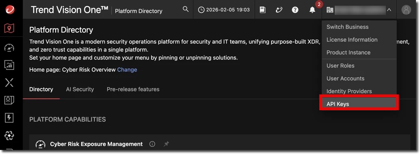Viewport: 420px width, 154px height.
Task: Select Switch Business menu item
Action: [359, 27]
